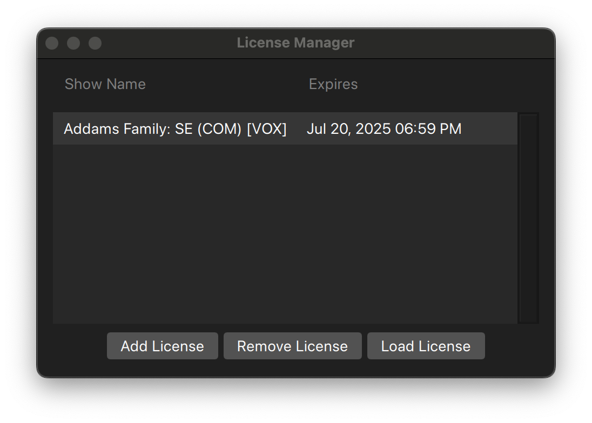Click the Remove License button
This screenshot has width=592, height=423.
click(292, 346)
